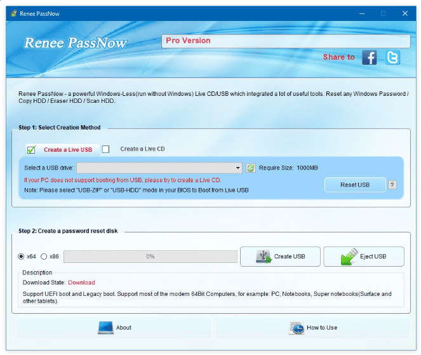The image size is (421, 355).
Task: Click the 'Download State:' label
Action: pos(44,283)
